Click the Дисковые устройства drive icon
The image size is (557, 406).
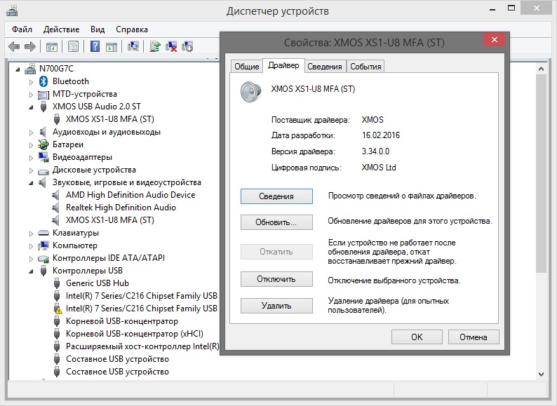click(x=43, y=170)
